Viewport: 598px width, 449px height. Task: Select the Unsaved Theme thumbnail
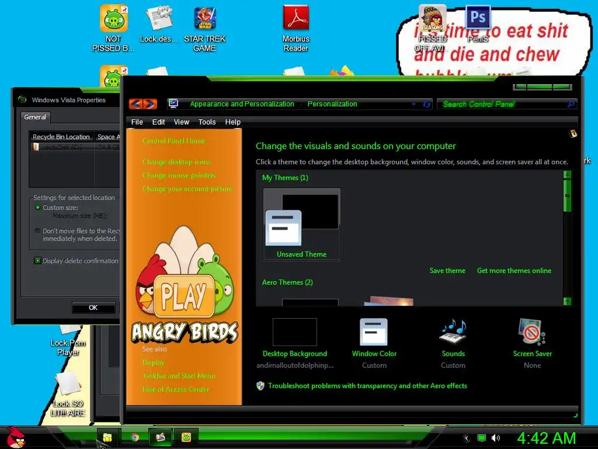[x=302, y=224]
